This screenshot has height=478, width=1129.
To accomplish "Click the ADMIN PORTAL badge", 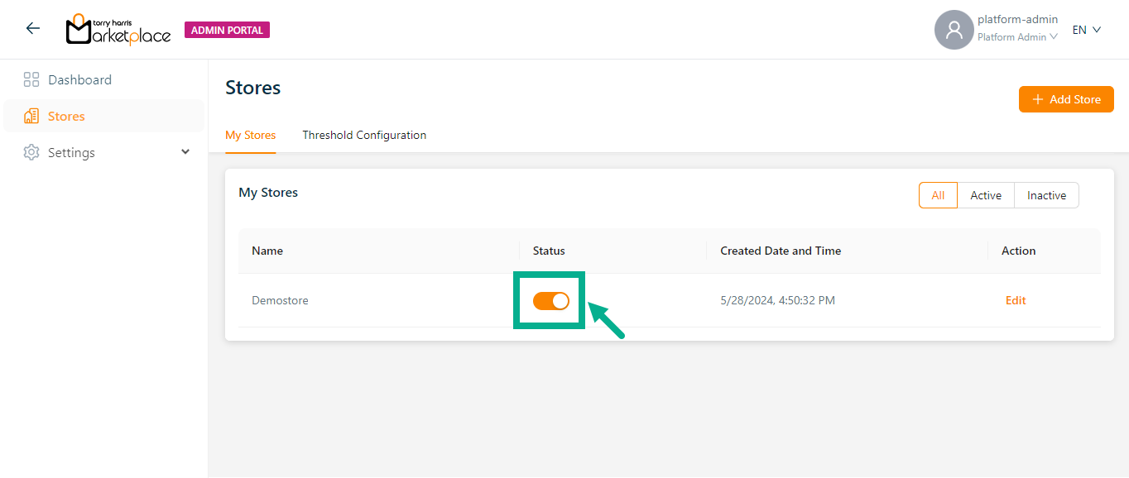I will coord(227,30).
